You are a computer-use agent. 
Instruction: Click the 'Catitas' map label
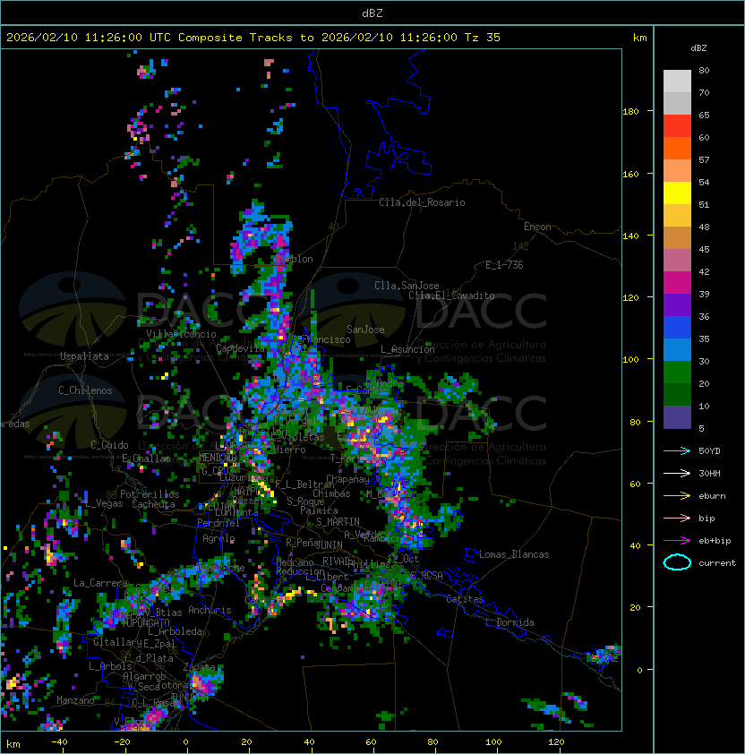click(465, 599)
